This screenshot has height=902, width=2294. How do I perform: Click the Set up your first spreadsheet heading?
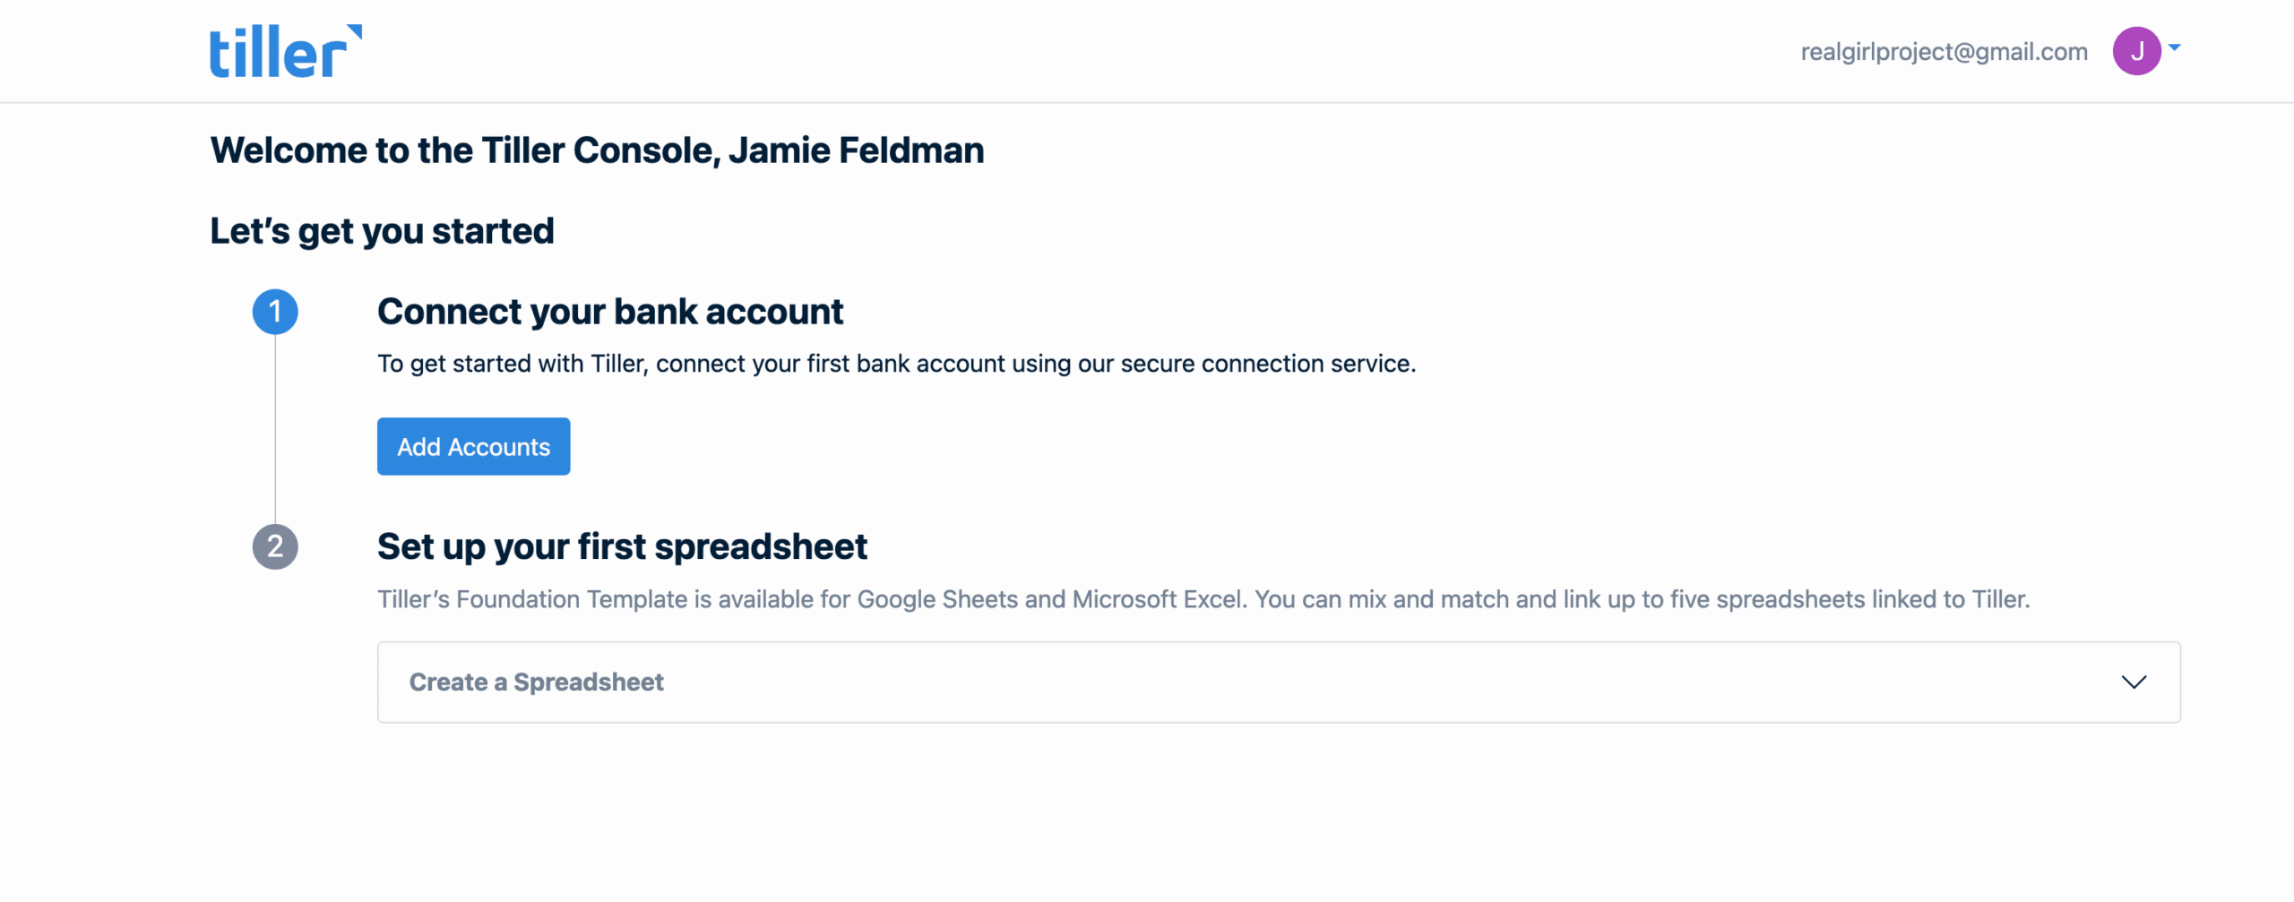click(x=622, y=546)
